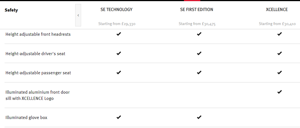This screenshot has height=128, width=300.
Task: Click the SE First Edition £30,475 price
Action: [197, 24]
